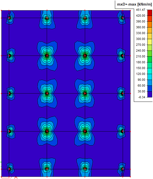Select the middle column node on right edge gridline
The height and width of the screenshot is (179, 153).
123,94
